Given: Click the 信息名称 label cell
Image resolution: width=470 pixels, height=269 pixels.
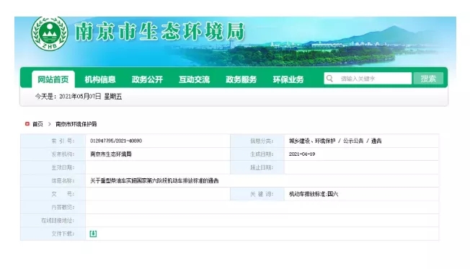Looking at the screenshot, I should click(x=53, y=180).
